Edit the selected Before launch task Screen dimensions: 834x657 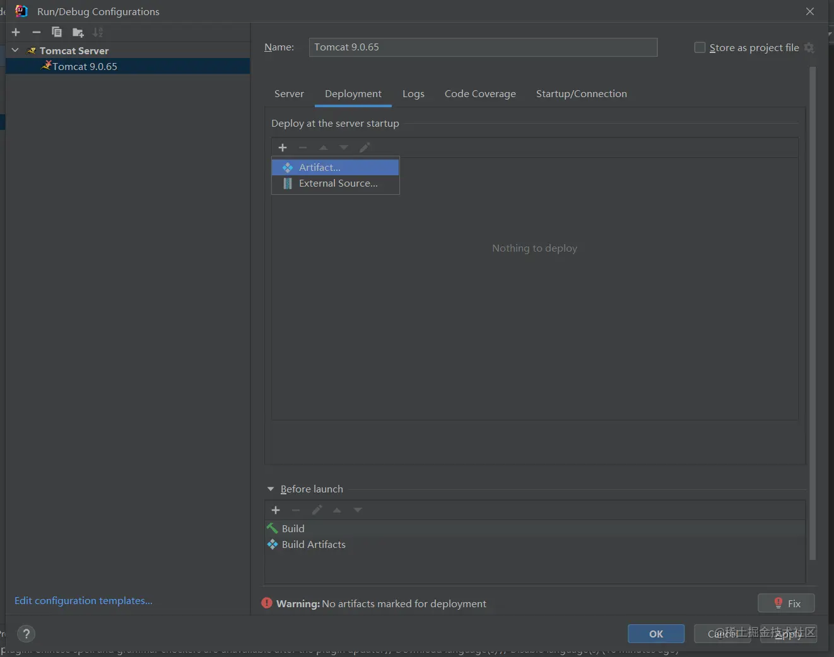pos(317,510)
